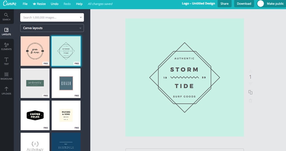
Task: Click the STORM text on canvas
Action: [x=184, y=70]
